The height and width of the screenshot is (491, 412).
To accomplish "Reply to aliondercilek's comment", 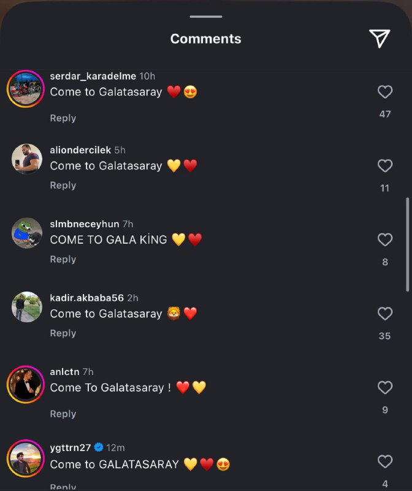I will [x=63, y=185].
